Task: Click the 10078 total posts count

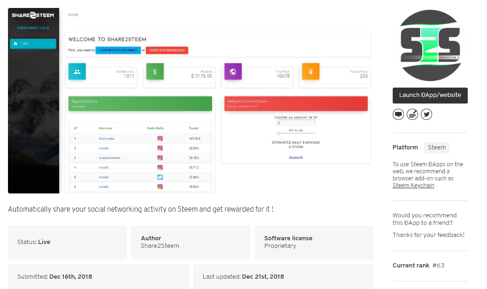Action: 283,76
